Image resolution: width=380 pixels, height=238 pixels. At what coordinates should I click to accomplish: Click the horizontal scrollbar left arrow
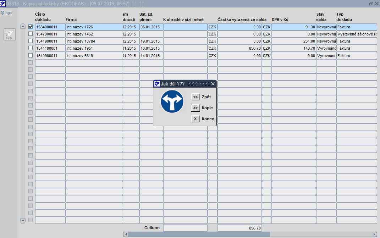point(126,234)
